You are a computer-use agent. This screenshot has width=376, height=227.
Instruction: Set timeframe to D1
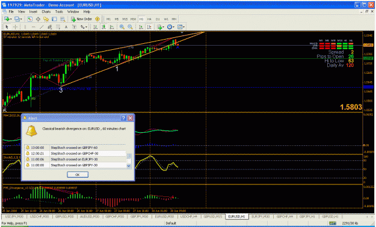coord(158,19)
